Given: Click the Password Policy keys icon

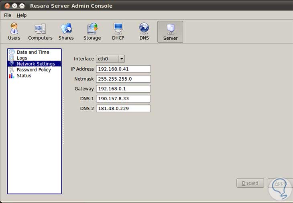Looking at the screenshot, I should 12,70.
